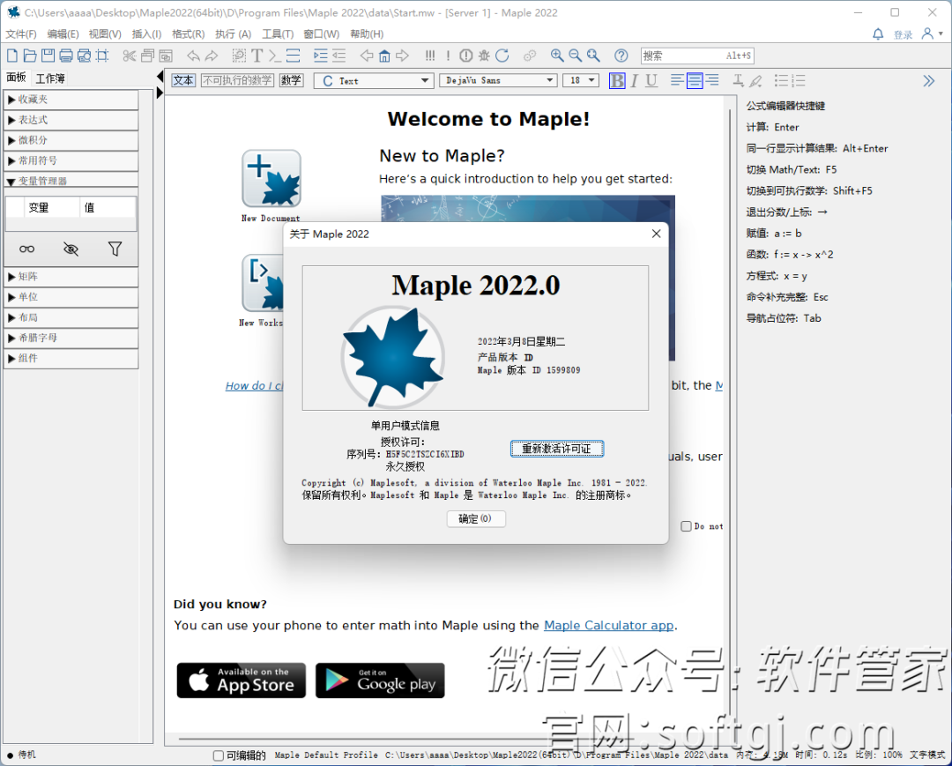
Task: Go forward with the right arrow icon
Action: pos(403,56)
